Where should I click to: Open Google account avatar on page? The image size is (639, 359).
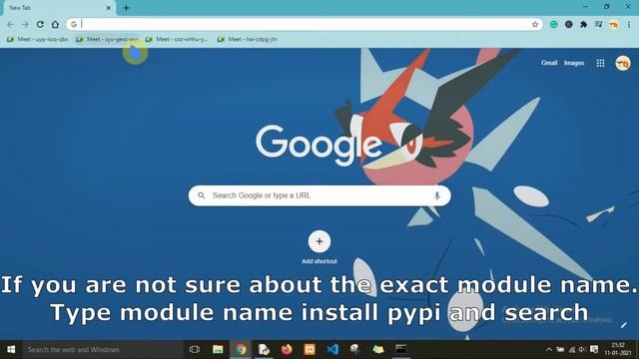pyautogui.click(x=623, y=63)
